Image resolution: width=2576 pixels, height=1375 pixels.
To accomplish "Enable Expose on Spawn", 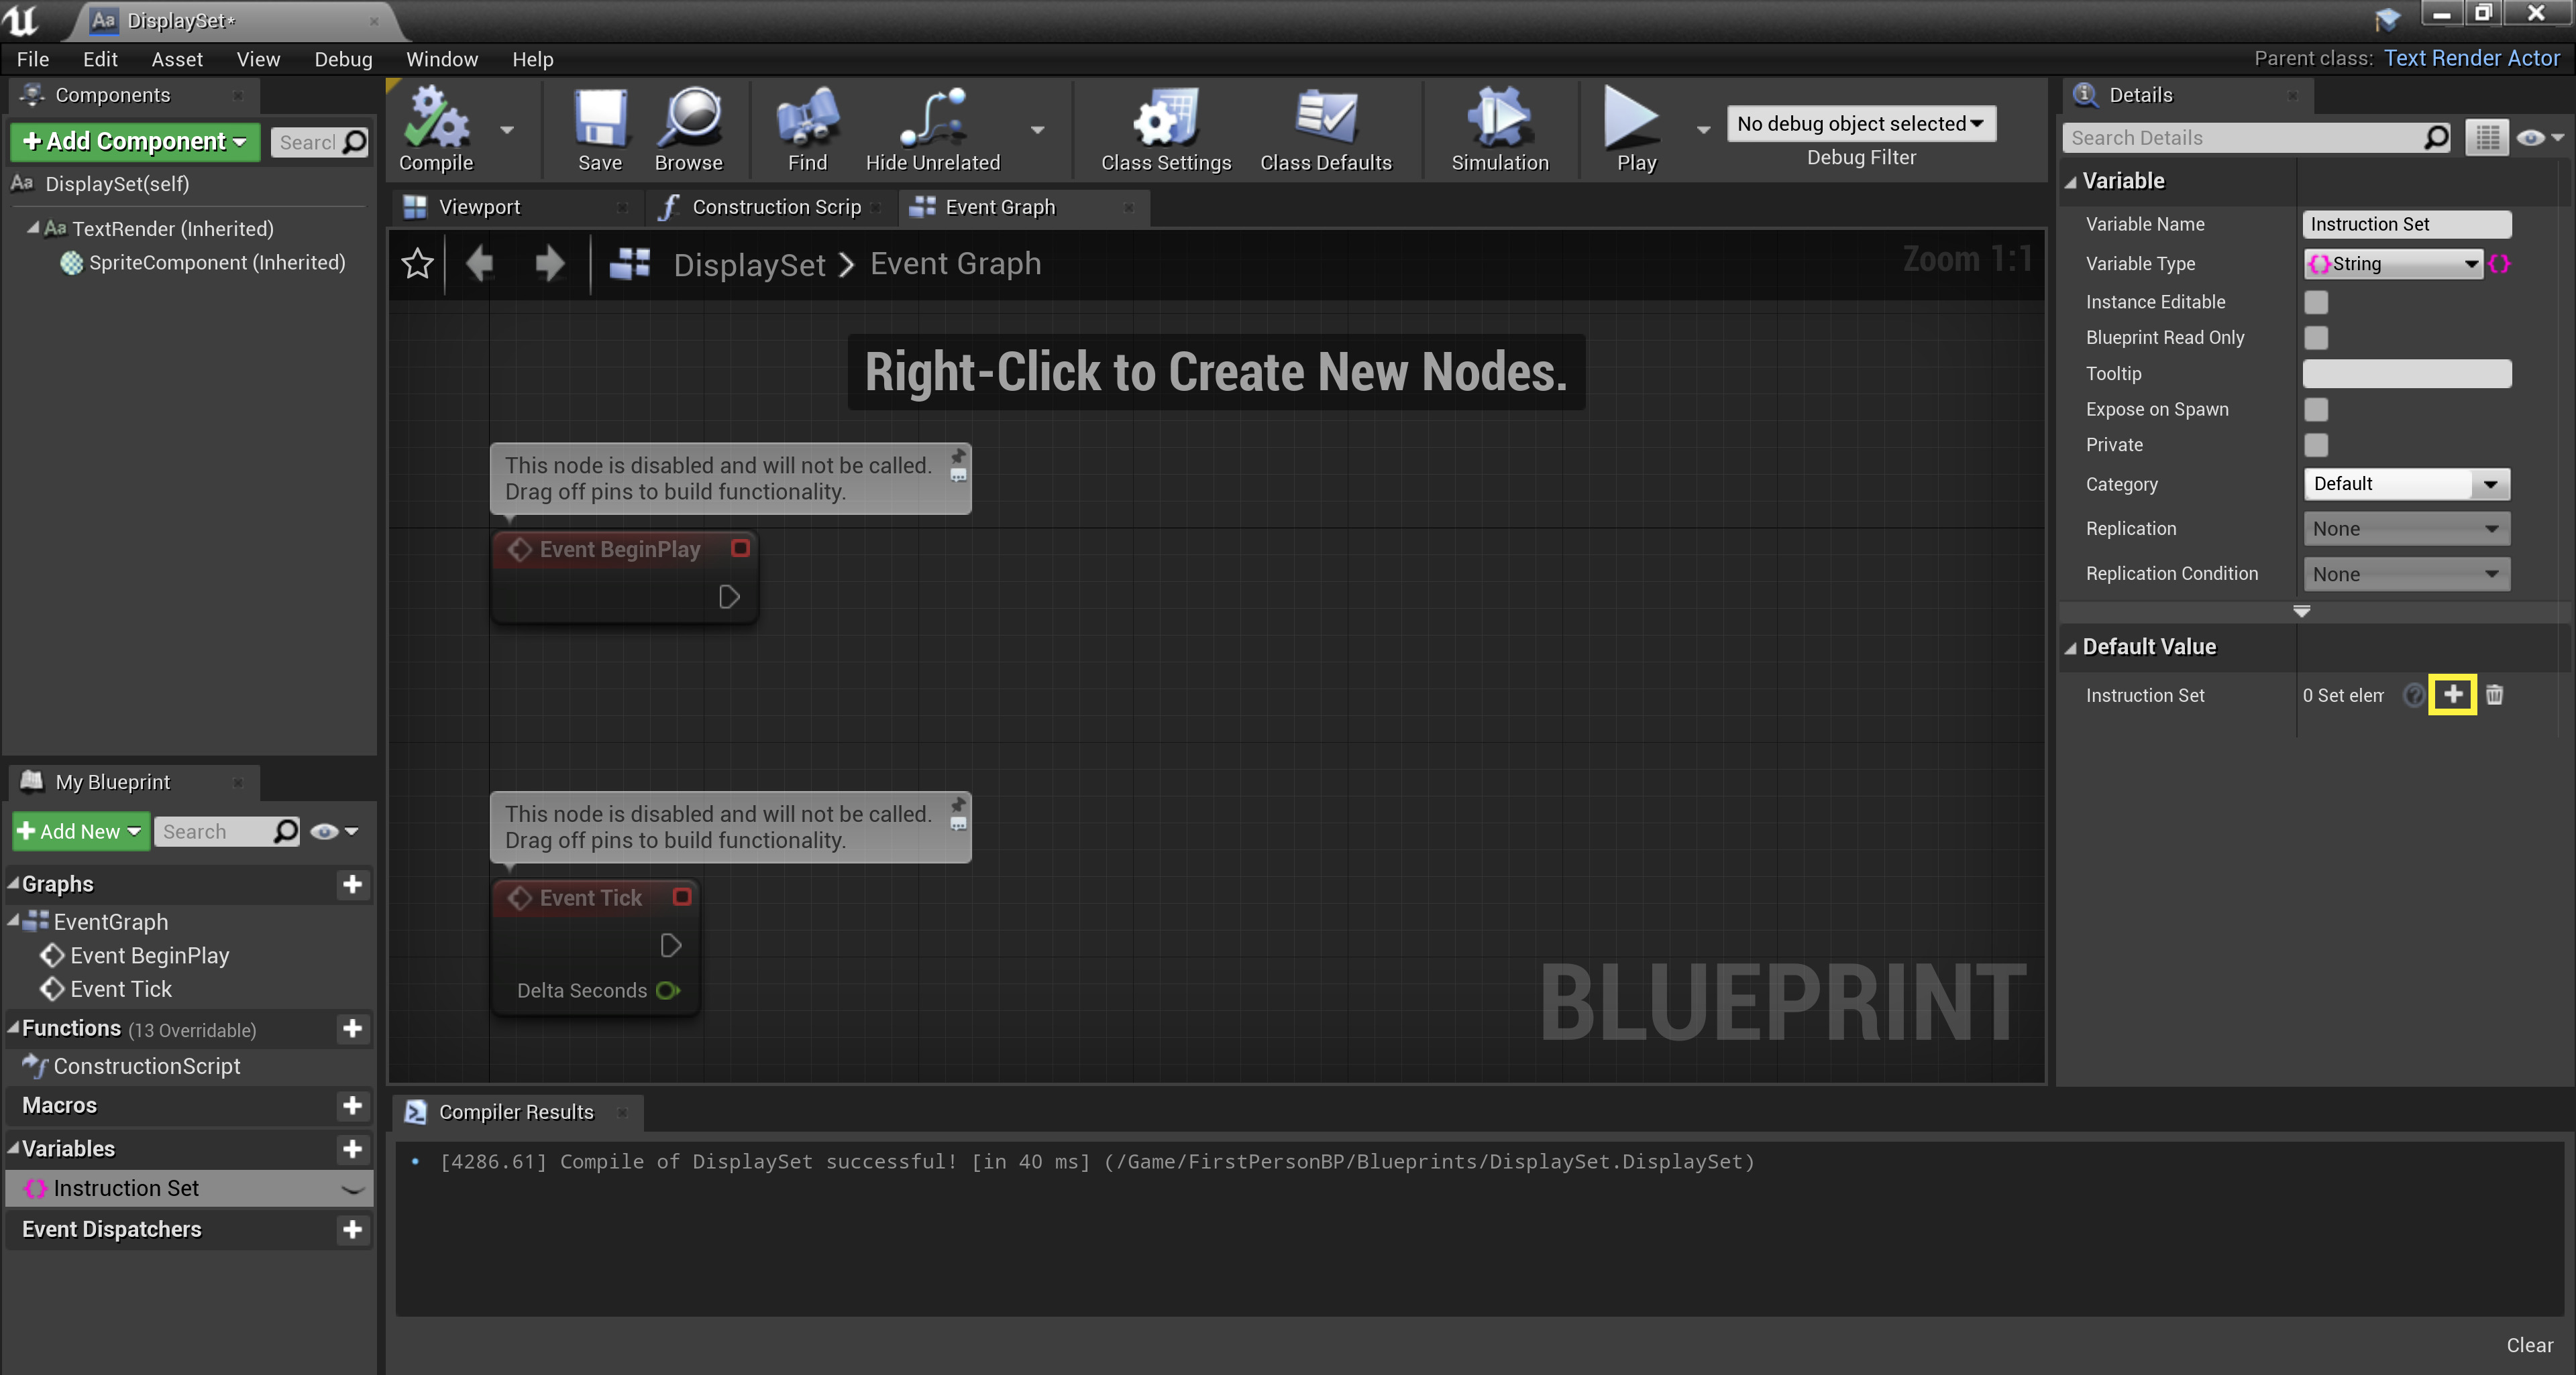I will coord(2317,409).
